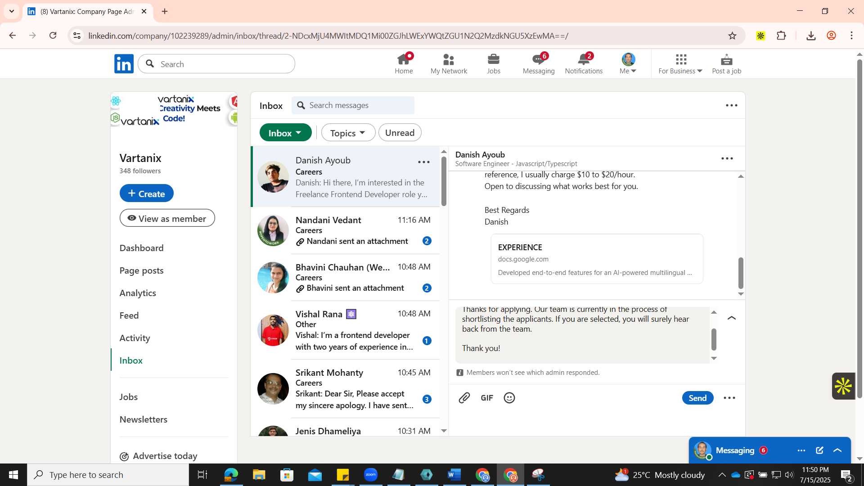
Task: Open the EXPERIENCE docs.google.com link card
Action: pyautogui.click(x=597, y=259)
